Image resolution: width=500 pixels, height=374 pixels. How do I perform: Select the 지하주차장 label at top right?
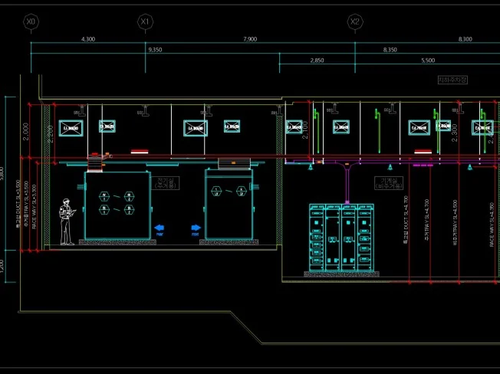click(x=452, y=80)
